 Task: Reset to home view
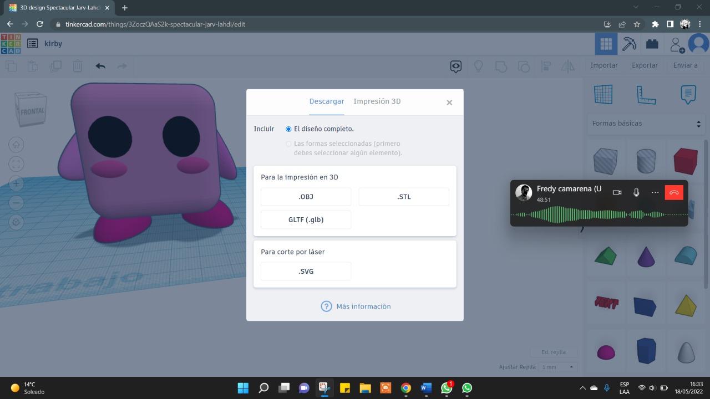click(16, 145)
